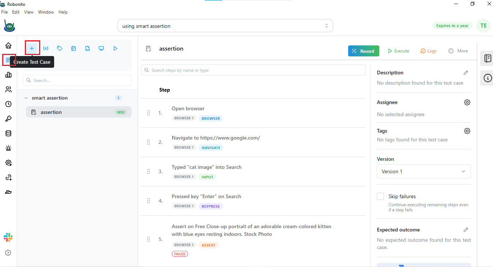Select the API keys icon in sidebar
493x267 pixels.
coord(8,119)
